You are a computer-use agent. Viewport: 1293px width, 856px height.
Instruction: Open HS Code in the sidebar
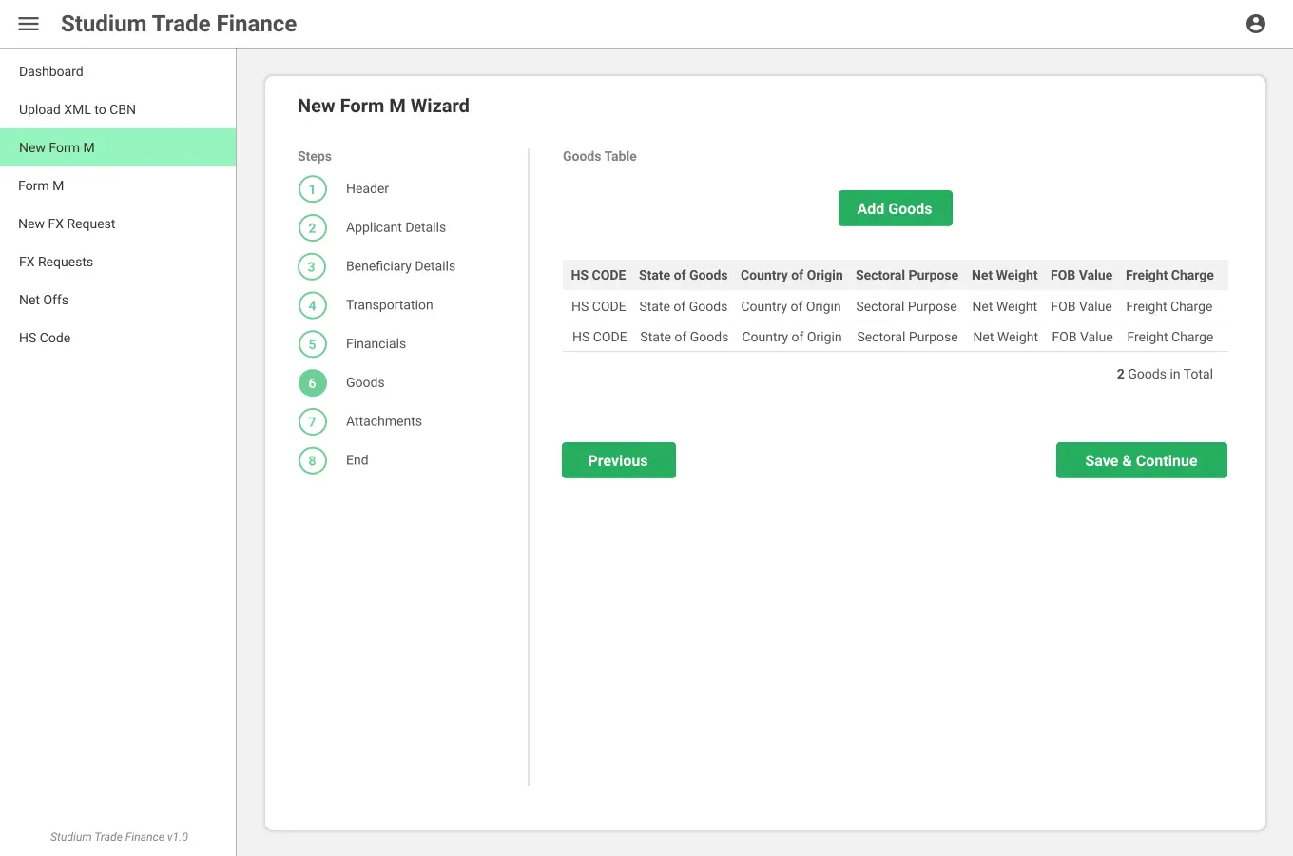[x=118, y=338]
